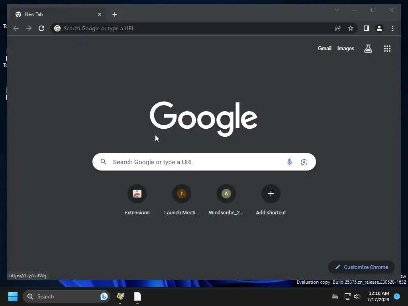Add a new shortcut tile

271,200
